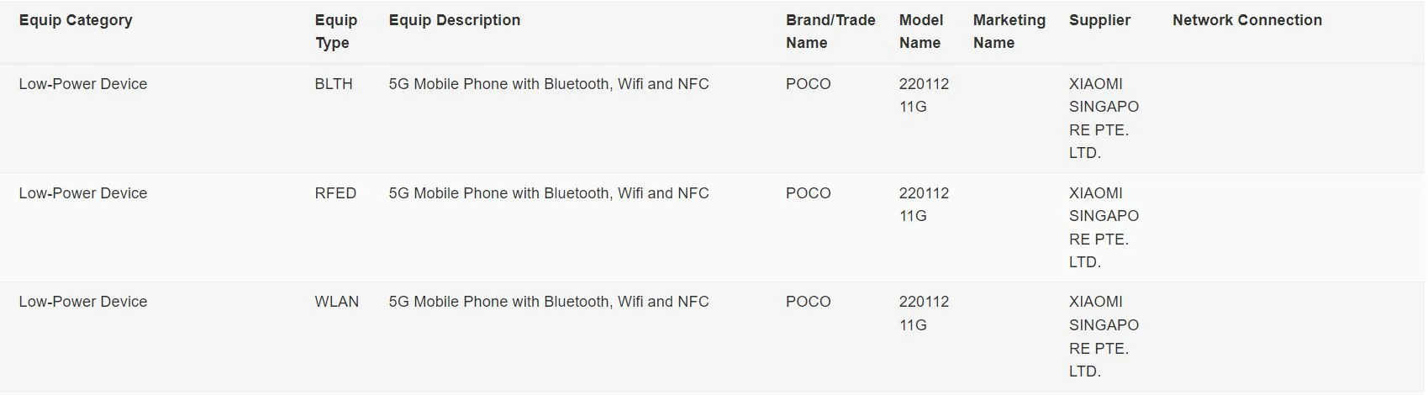The image size is (1428, 395).
Task: Select the Equip Description column header
Action: coord(454,20)
